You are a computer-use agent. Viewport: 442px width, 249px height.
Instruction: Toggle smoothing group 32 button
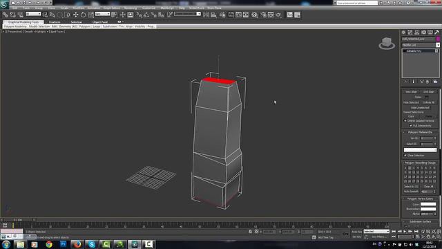[434, 181]
